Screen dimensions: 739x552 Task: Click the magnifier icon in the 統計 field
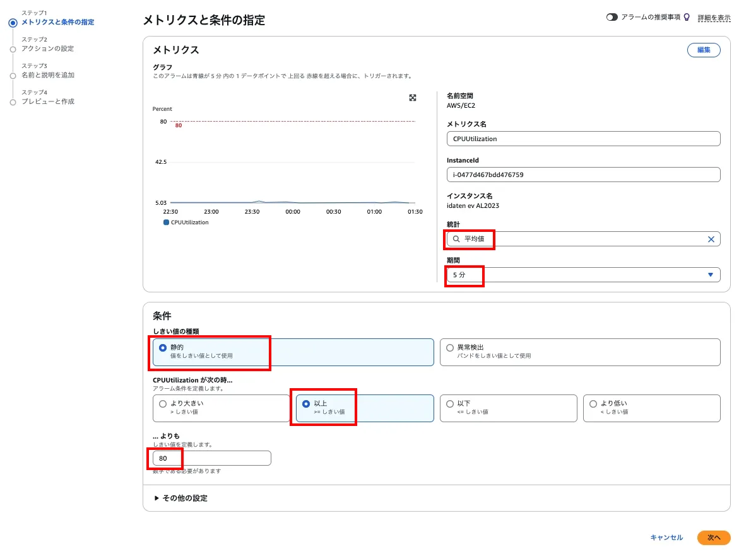point(456,239)
